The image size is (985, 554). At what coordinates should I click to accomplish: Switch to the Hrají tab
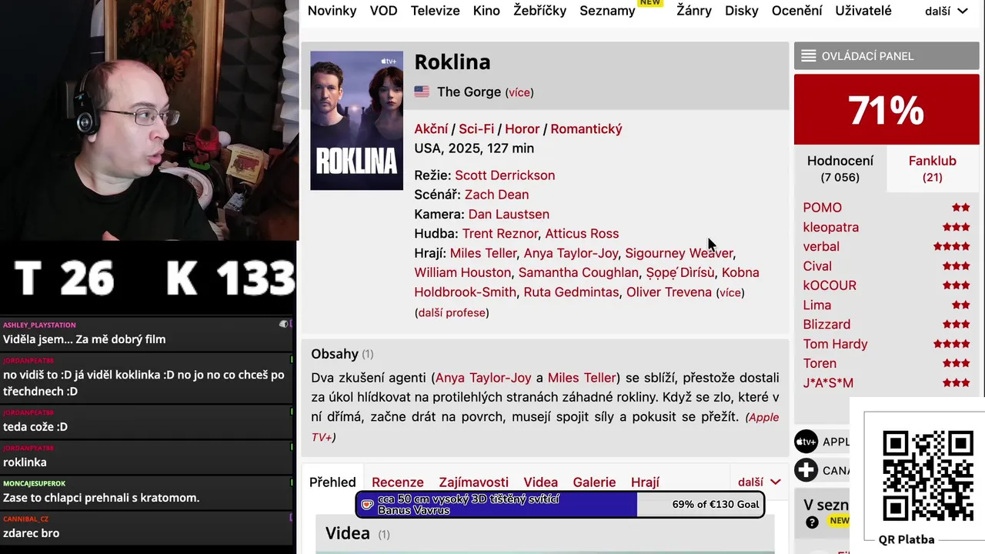pos(645,482)
